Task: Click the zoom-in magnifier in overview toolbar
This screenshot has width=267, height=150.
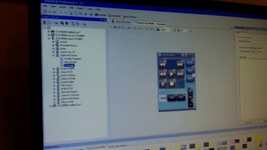Action: [62, 23]
